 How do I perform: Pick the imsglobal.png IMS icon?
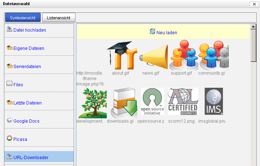click(x=214, y=102)
